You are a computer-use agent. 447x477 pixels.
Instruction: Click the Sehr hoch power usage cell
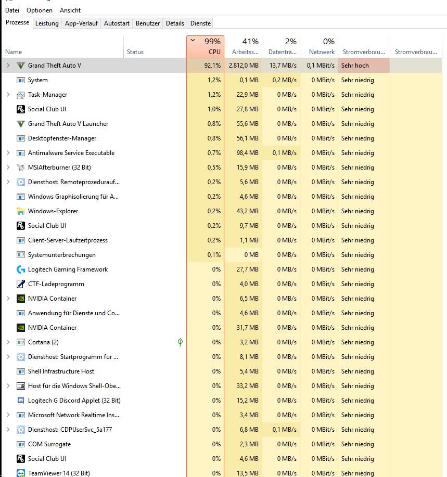(x=364, y=66)
